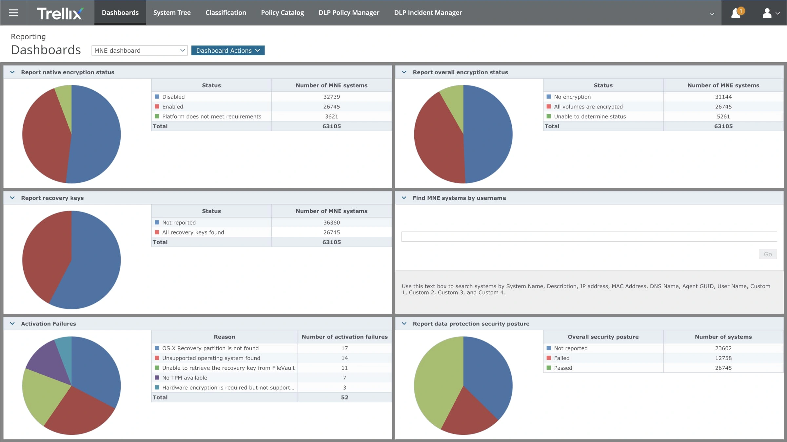Image resolution: width=787 pixels, height=442 pixels.
Task: Open the DLP Incident Manager tab
Action: point(428,12)
